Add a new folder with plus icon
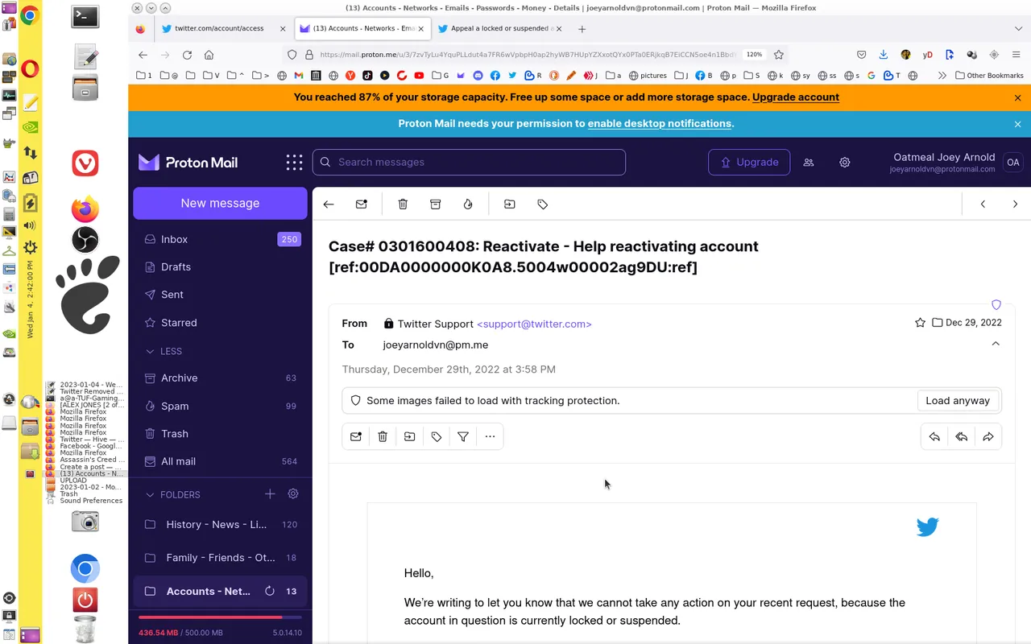Image resolution: width=1031 pixels, height=644 pixels. 270,493
